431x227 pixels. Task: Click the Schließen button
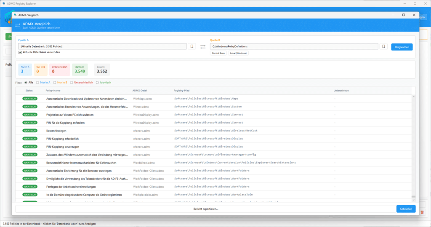pos(406,209)
